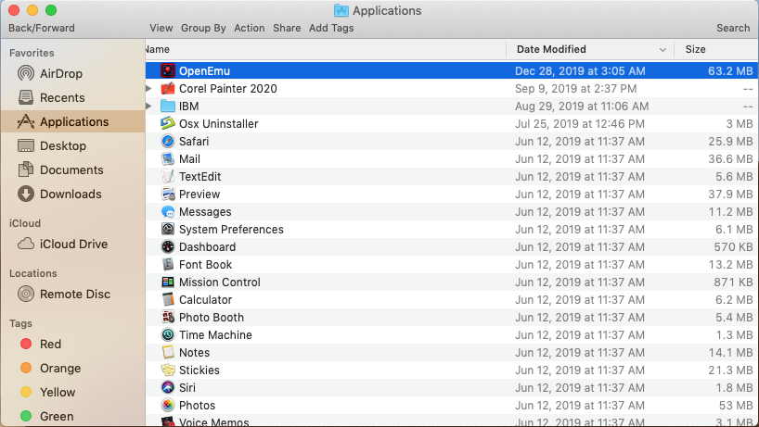Click the iCloud Drive cloud icon
759x427 pixels.
[x=26, y=244]
